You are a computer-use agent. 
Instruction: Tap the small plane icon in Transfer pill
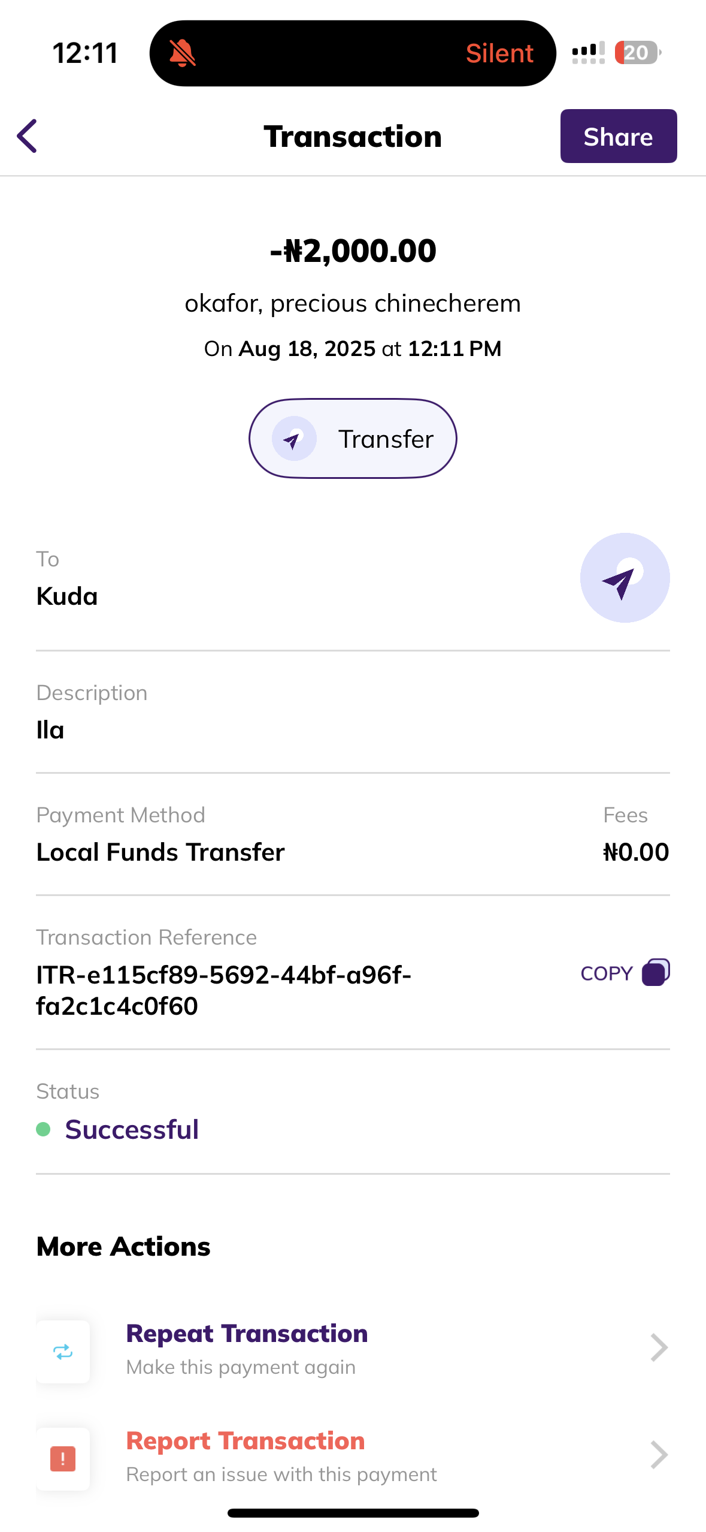click(x=293, y=439)
